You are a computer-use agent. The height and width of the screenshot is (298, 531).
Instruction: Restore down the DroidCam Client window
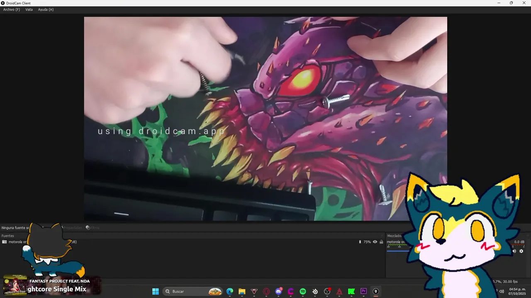[x=511, y=3]
